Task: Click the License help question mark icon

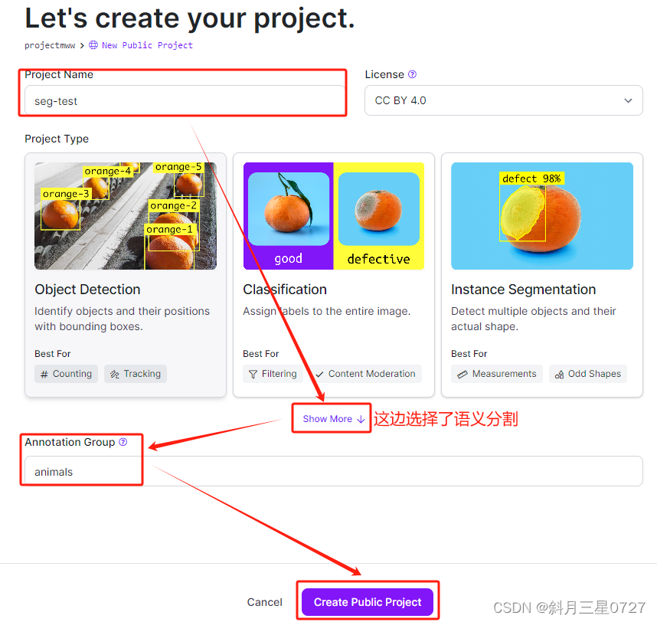Action: 412,74
